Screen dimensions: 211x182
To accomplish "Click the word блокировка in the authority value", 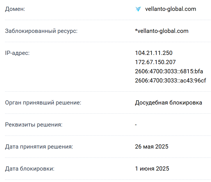I will pyautogui.click(x=186, y=103).
